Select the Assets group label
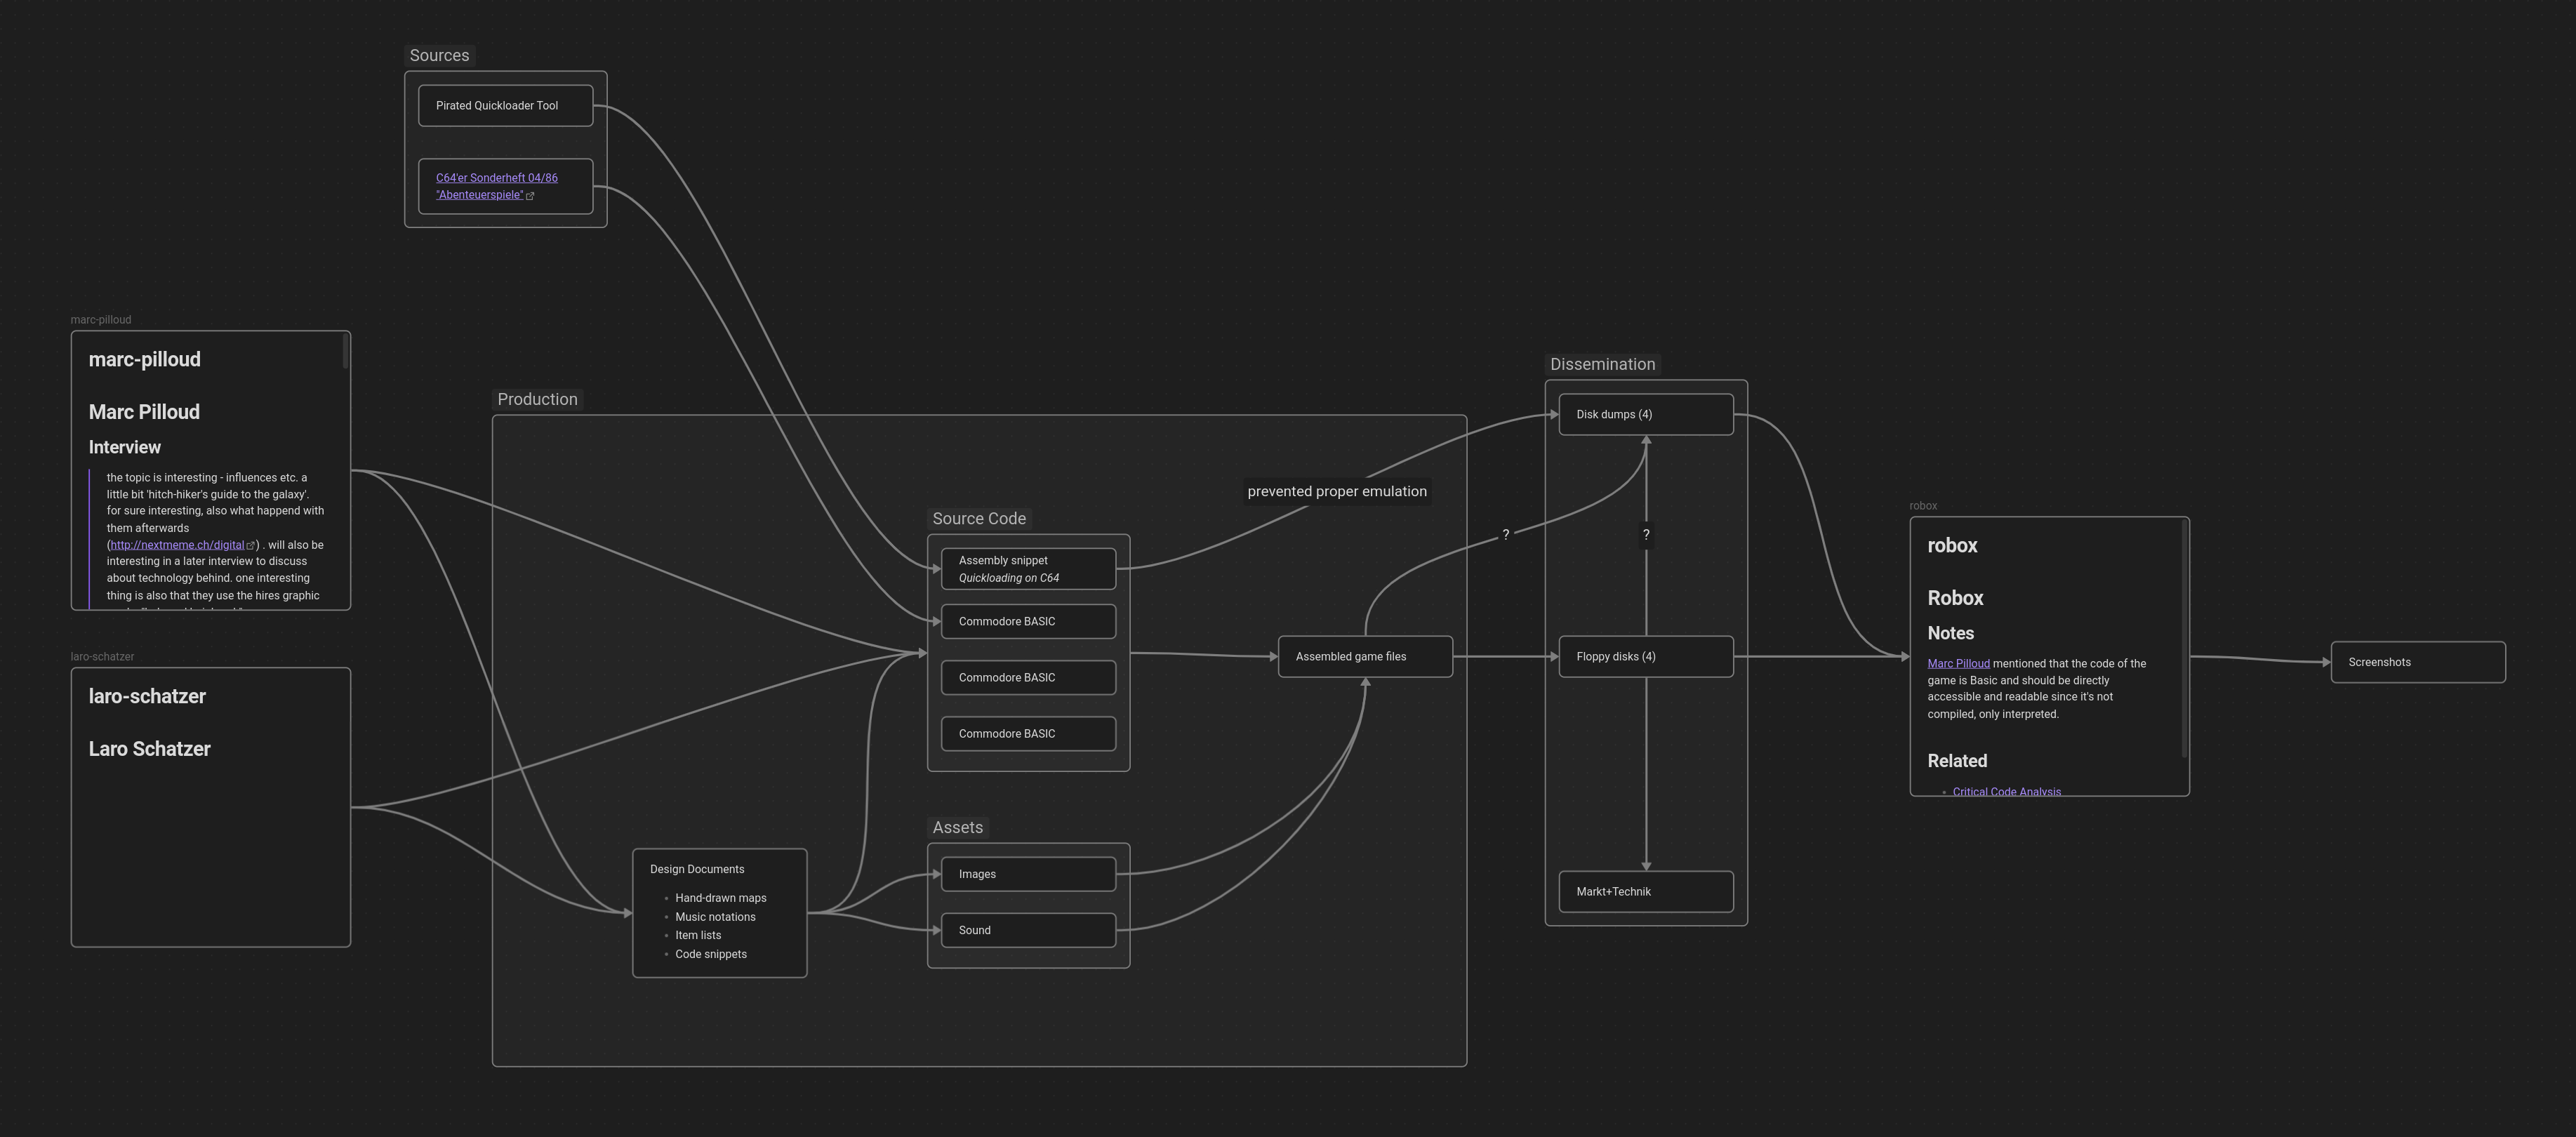 pos(957,828)
